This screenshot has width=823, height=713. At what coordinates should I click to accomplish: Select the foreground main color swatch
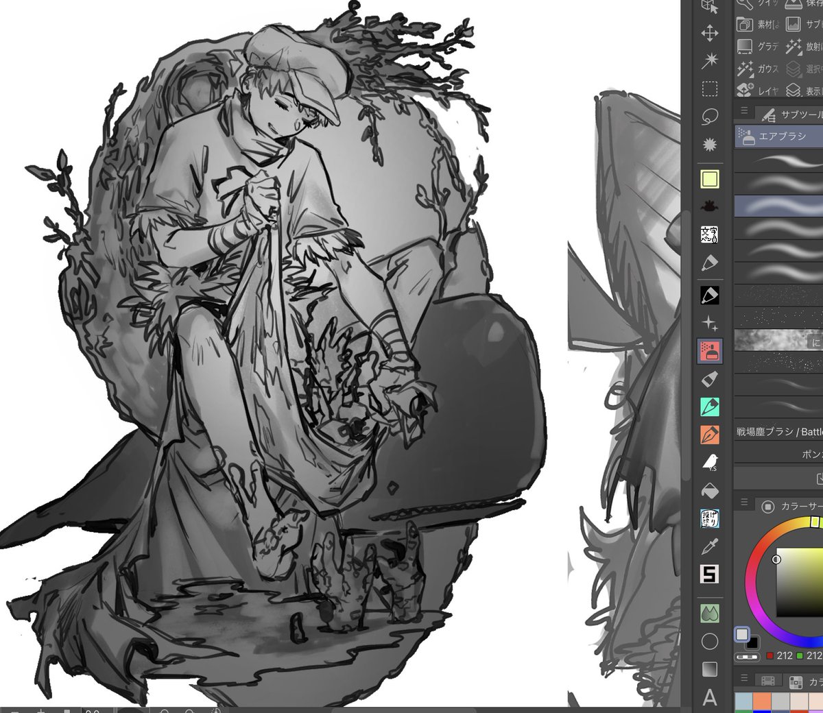[741, 634]
